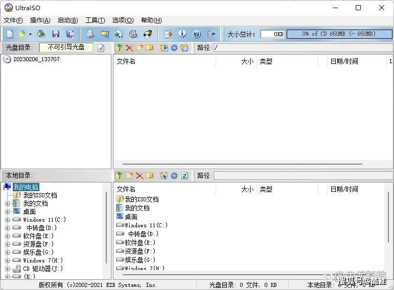Image resolution: width=394 pixels, height=290 pixels.
Task: Open the 操作(A) menu
Action: (x=40, y=20)
